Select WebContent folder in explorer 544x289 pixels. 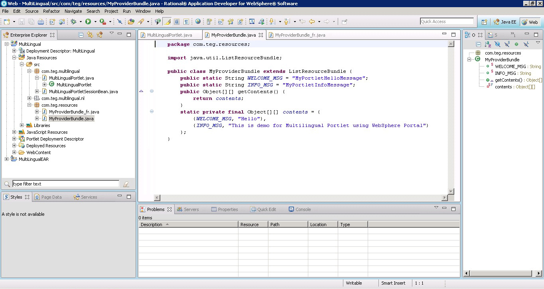(x=39, y=152)
